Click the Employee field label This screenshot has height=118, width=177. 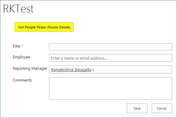(x=21, y=57)
